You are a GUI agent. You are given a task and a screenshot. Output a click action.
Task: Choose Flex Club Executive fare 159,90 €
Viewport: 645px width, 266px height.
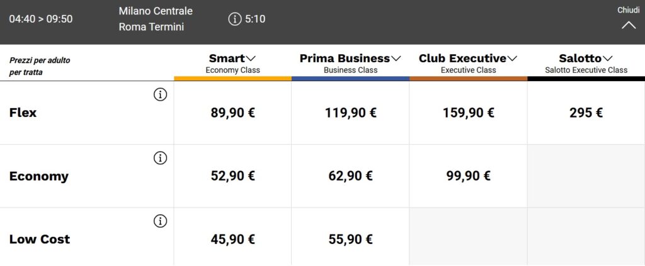[x=468, y=113]
